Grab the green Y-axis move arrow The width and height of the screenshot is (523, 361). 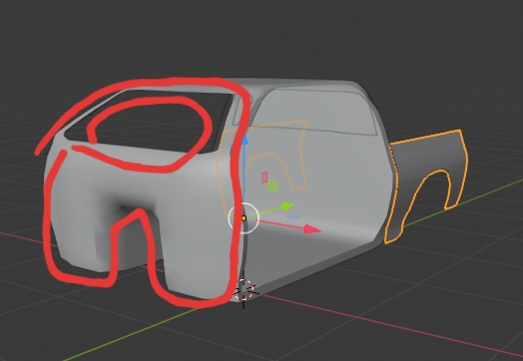[287, 206]
